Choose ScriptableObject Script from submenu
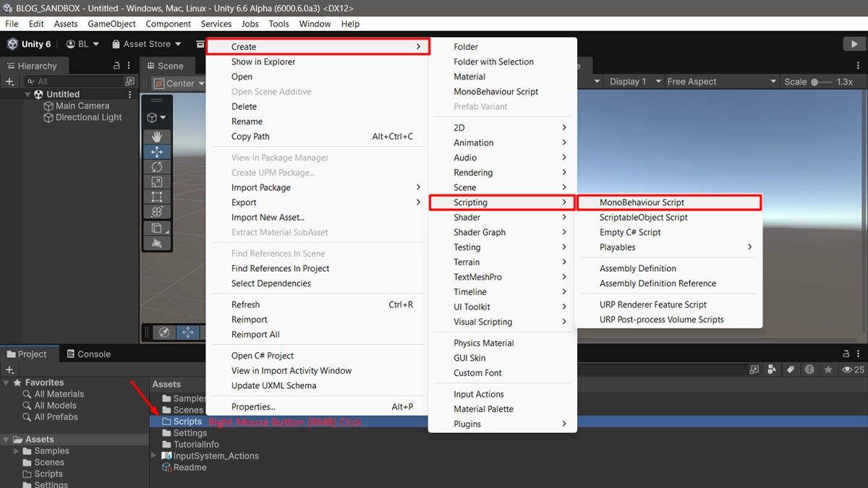 (x=669, y=218)
